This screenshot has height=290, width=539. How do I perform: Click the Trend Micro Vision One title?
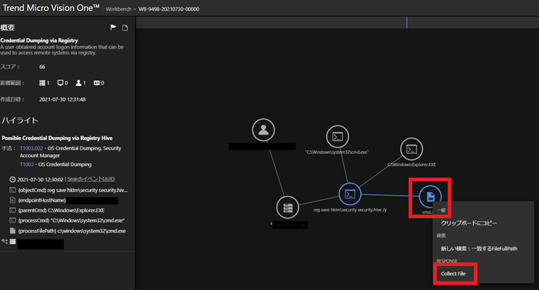pyautogui.click(x=51, y=8)
